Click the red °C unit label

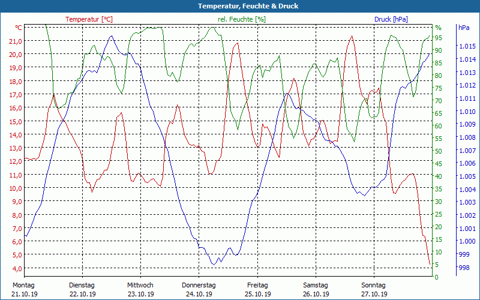(19, 28)
